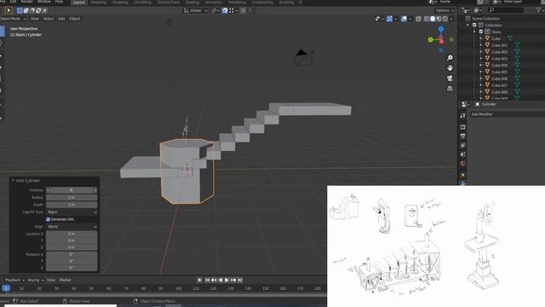Click the blue Z axis of navigation gizmo

click(441, 30)
